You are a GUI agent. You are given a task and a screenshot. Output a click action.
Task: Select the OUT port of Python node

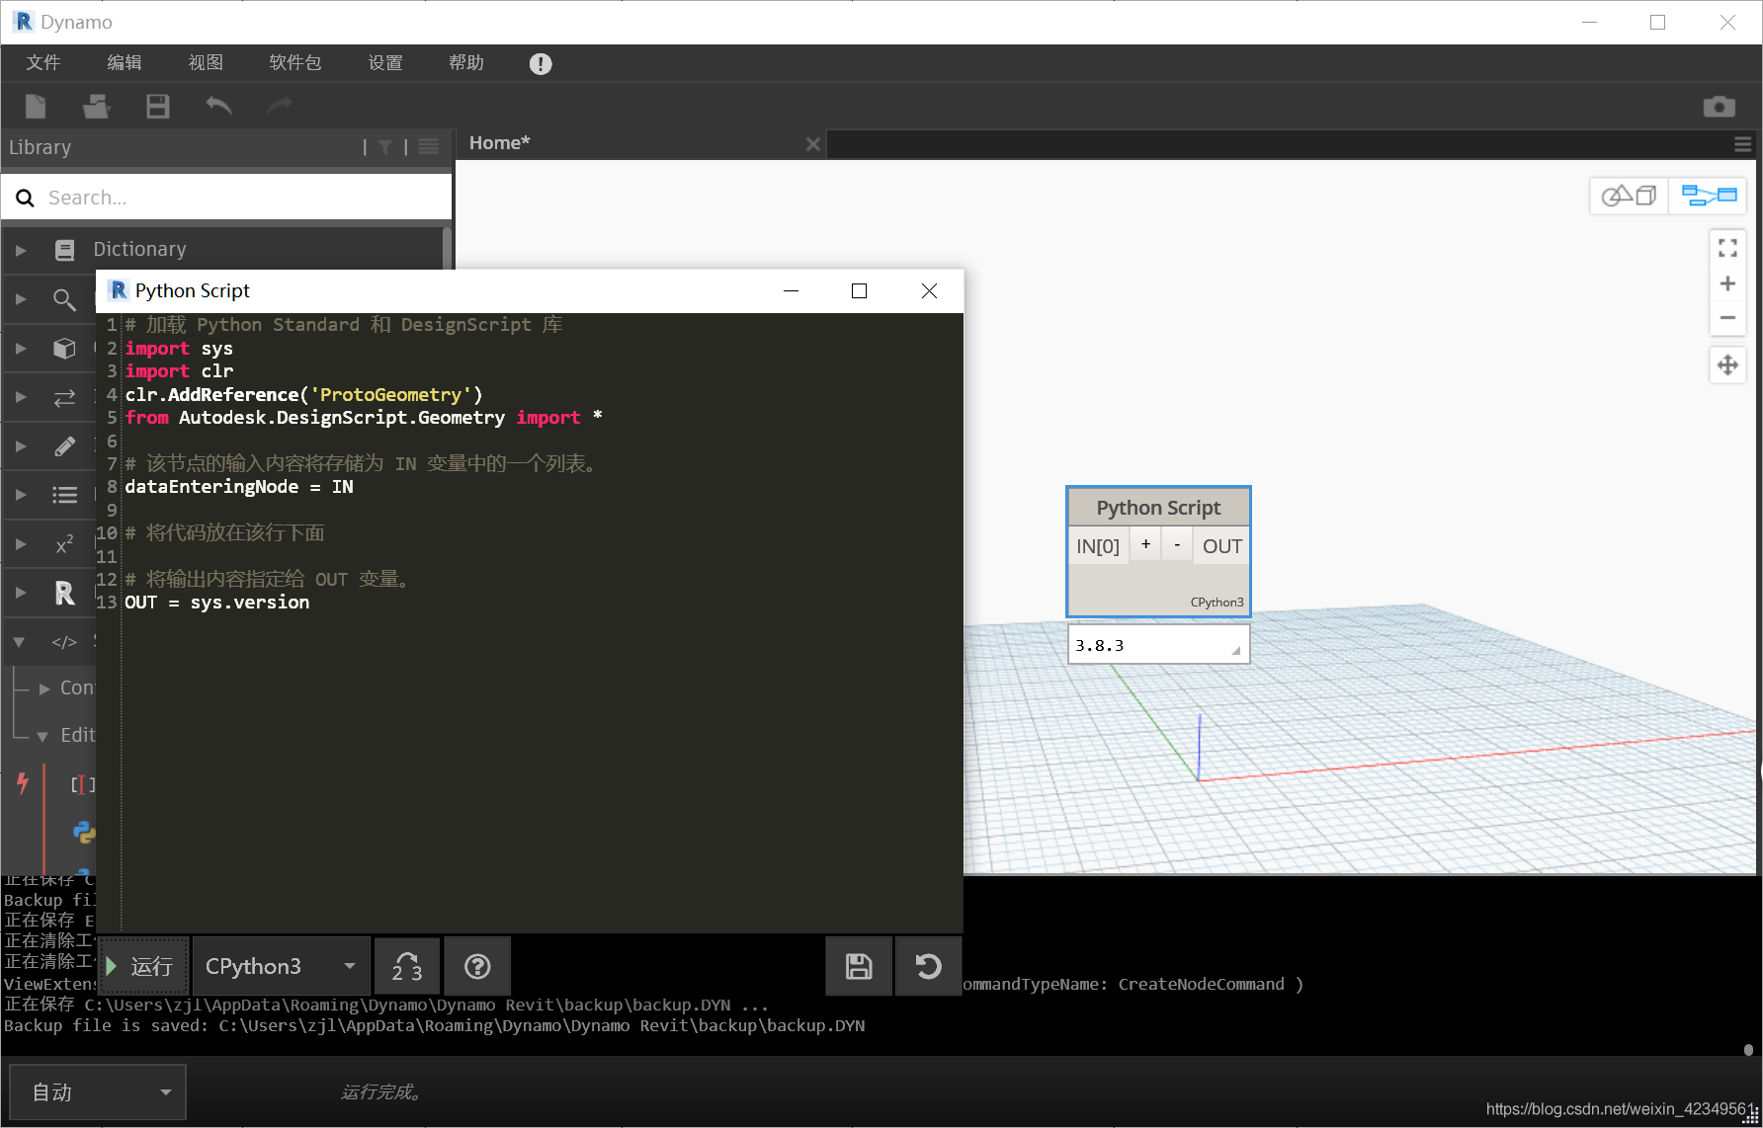click(1221, 546)
